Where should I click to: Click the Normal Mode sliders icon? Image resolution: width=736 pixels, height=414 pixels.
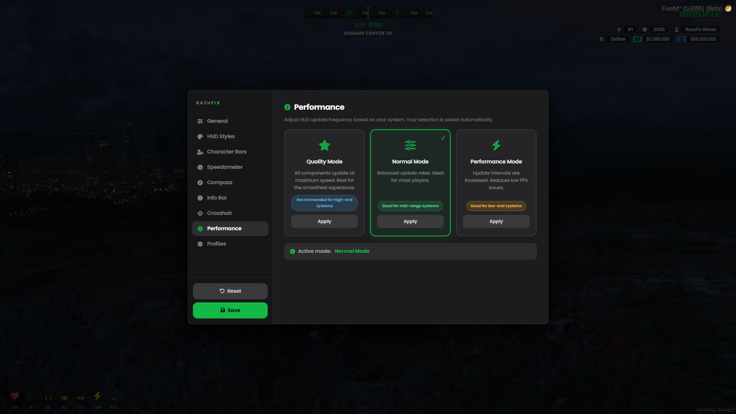[410, 145]
